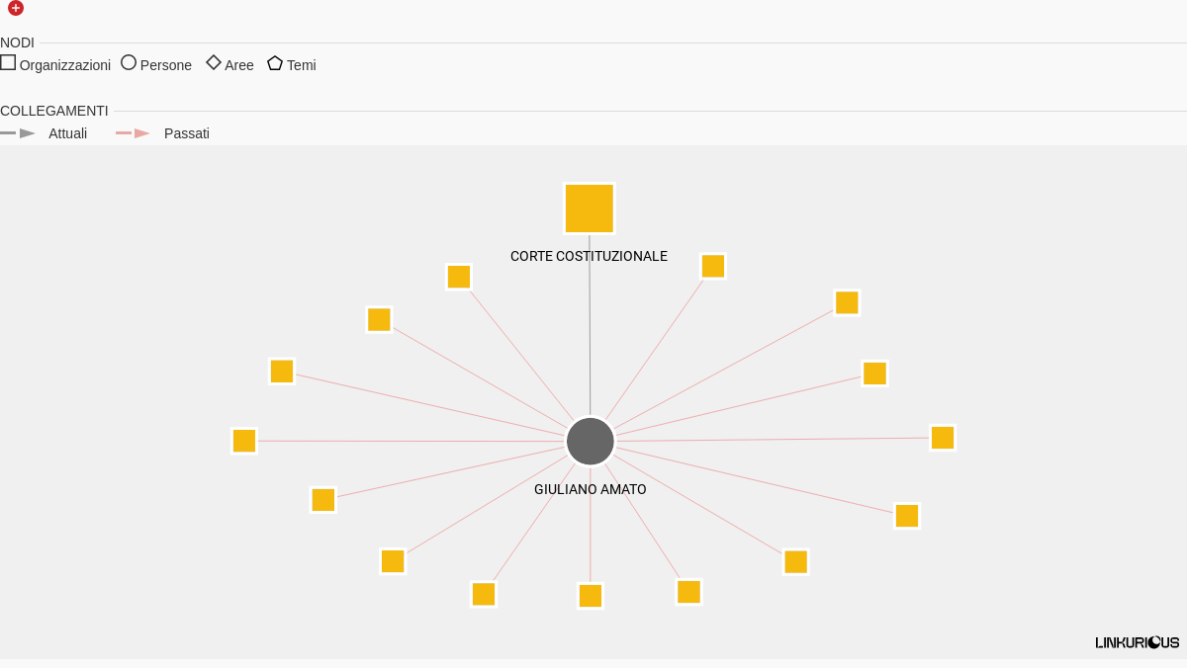Click the Organizzazioni legend label
This screenshot has height=668, width=1187.
click(65, 65)
